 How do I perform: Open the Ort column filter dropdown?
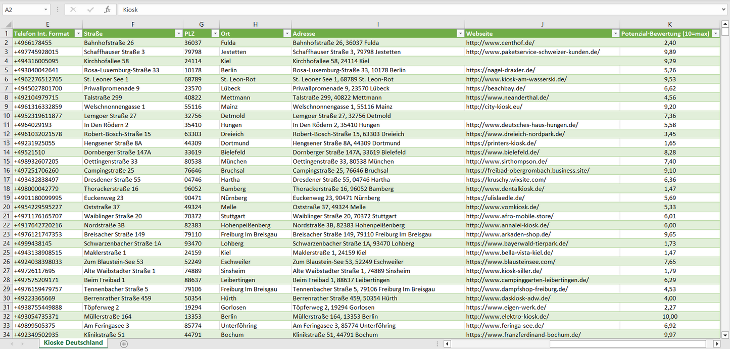[x=286, y=33]
